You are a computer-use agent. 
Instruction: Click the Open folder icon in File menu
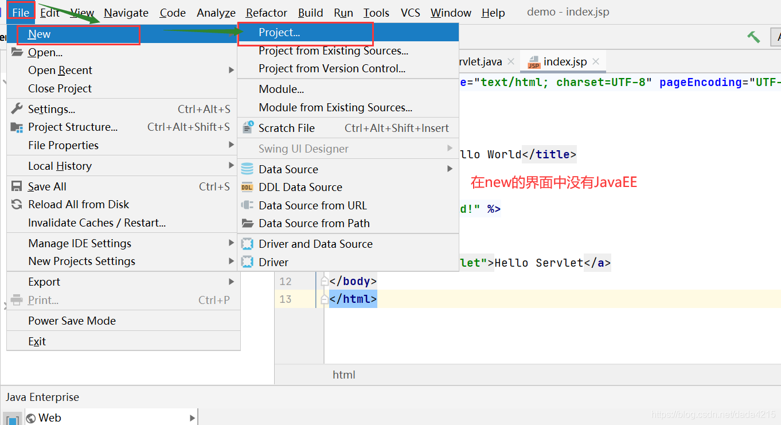tap(17, 52)
